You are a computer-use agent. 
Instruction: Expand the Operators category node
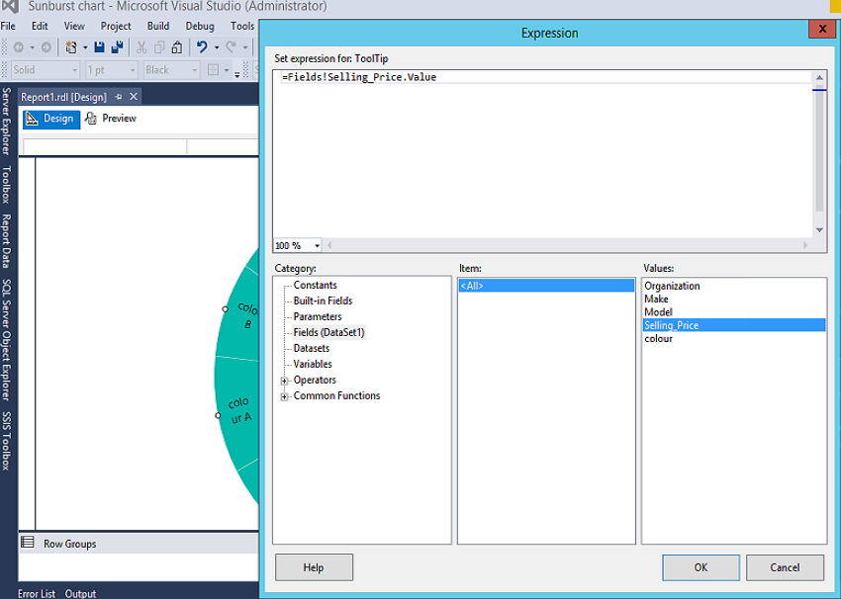[284, 381]
